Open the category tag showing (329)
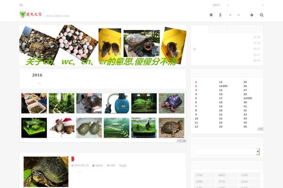 (x=250, y=175)
